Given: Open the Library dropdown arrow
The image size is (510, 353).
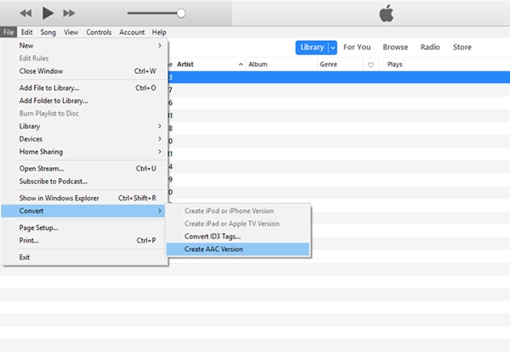Looking at the screenshot, I should click(x=332, y=48).
